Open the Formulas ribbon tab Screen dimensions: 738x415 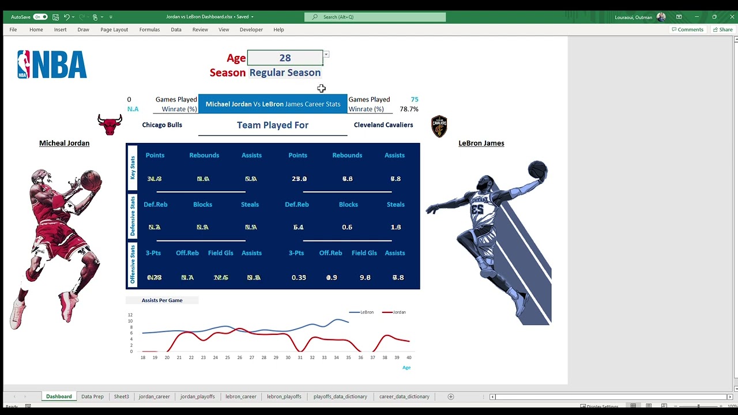pos(149,29)
